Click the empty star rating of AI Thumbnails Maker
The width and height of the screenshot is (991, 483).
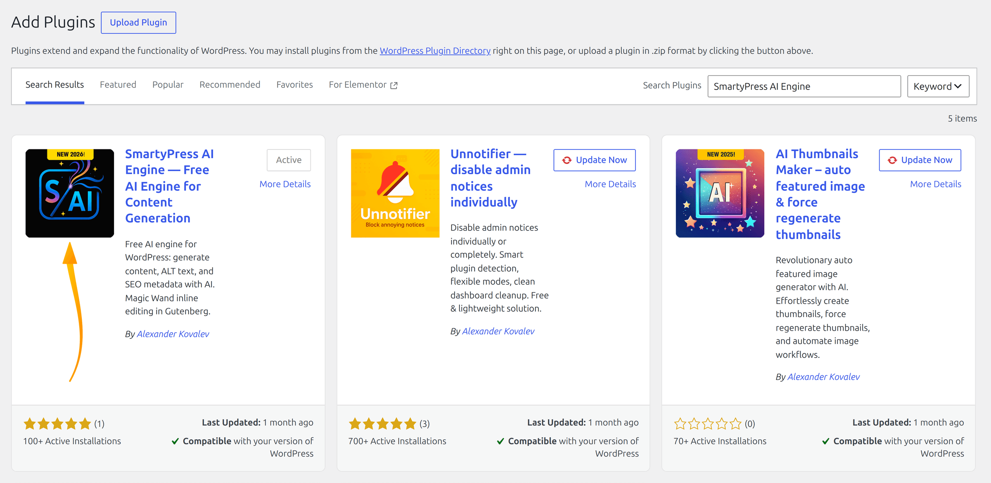click(x=708, y=424)
